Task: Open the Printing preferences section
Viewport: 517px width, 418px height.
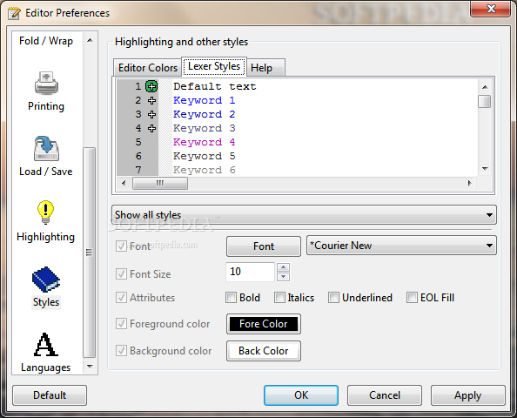Action: (46, 92)
